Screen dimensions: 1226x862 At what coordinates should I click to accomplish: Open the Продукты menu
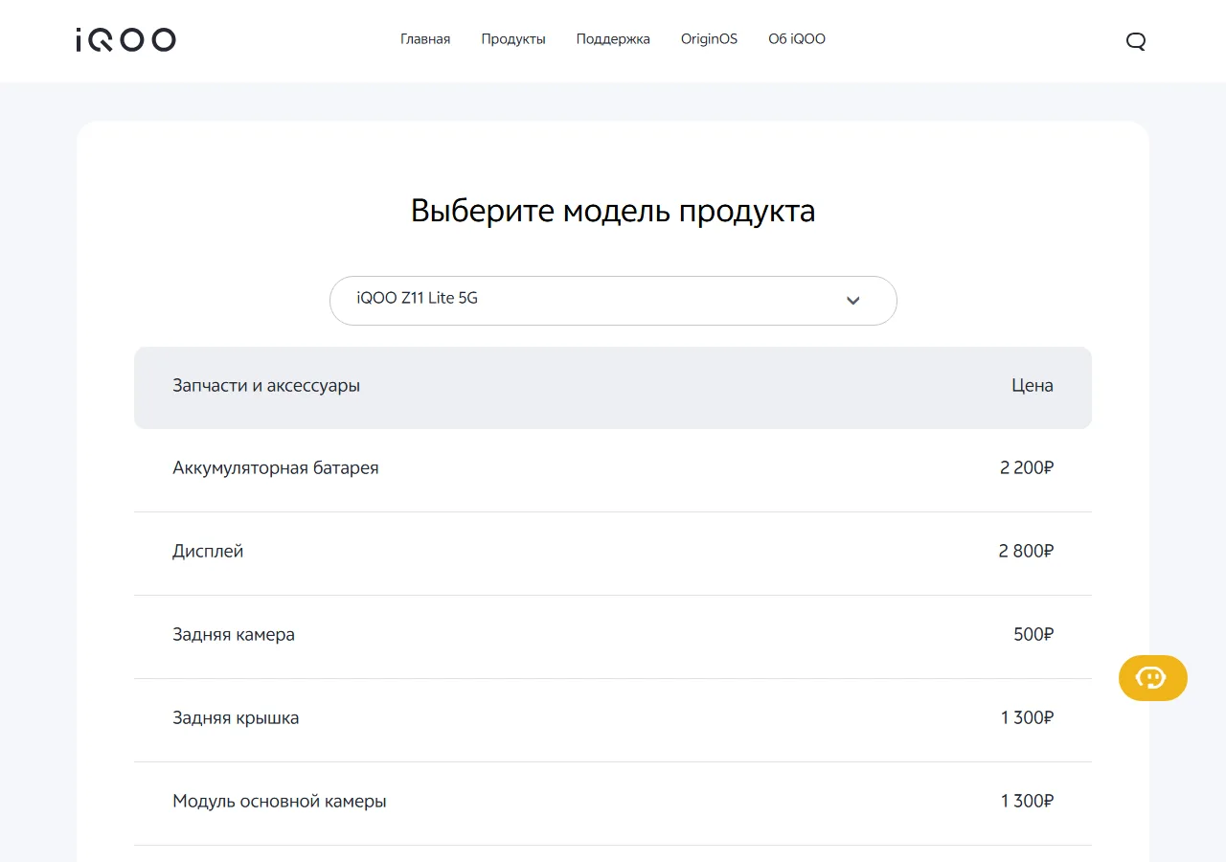(513, 39)
